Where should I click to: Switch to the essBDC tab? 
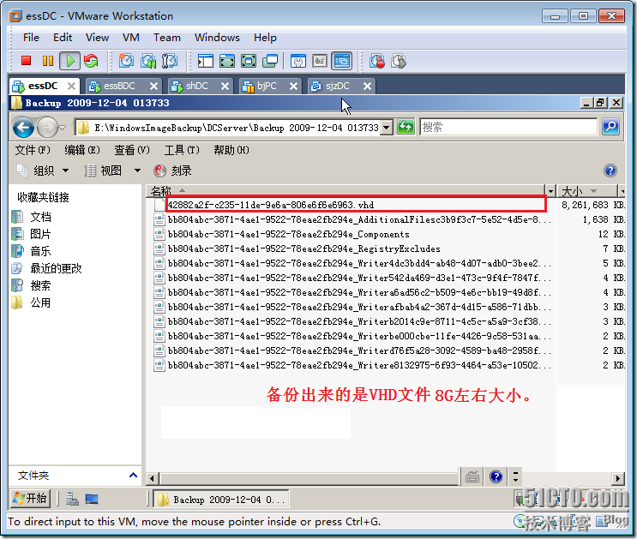119,86
